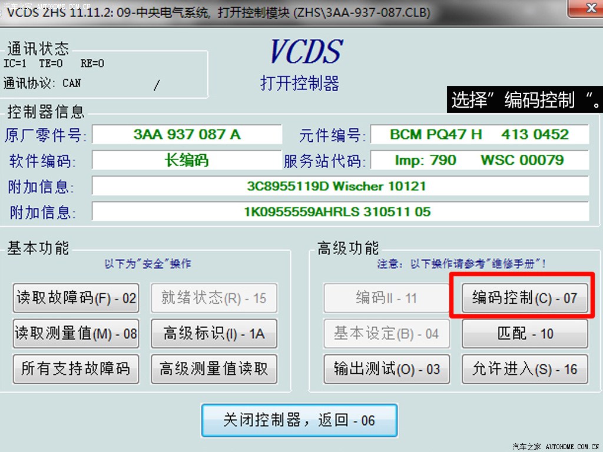Close the VCDS window
The image size is (603, 452).
click(587, 8)
